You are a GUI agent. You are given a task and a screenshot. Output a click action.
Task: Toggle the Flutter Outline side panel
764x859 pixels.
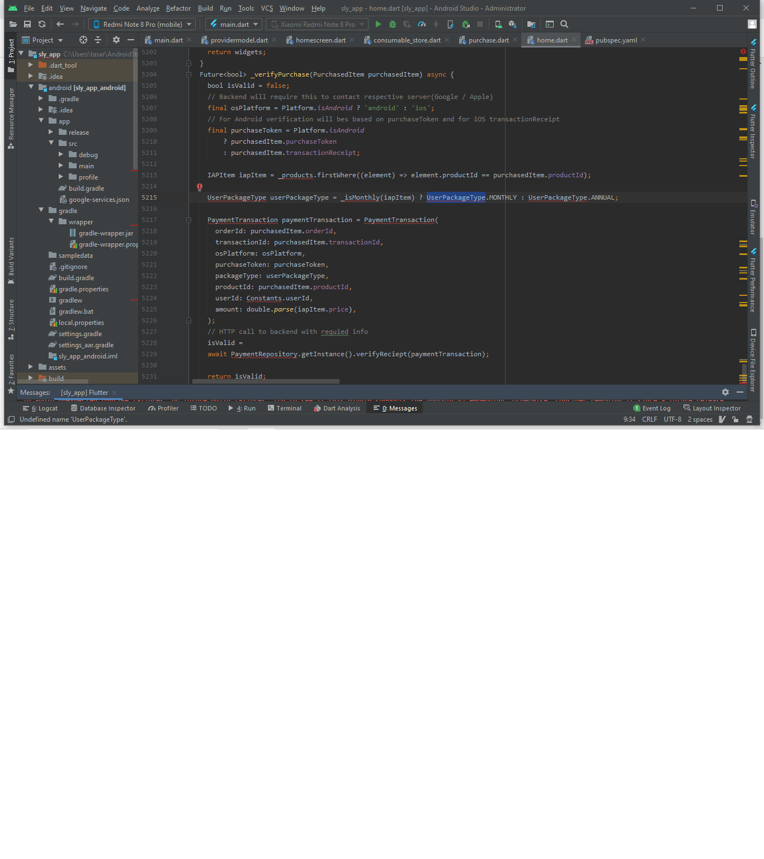753,64
